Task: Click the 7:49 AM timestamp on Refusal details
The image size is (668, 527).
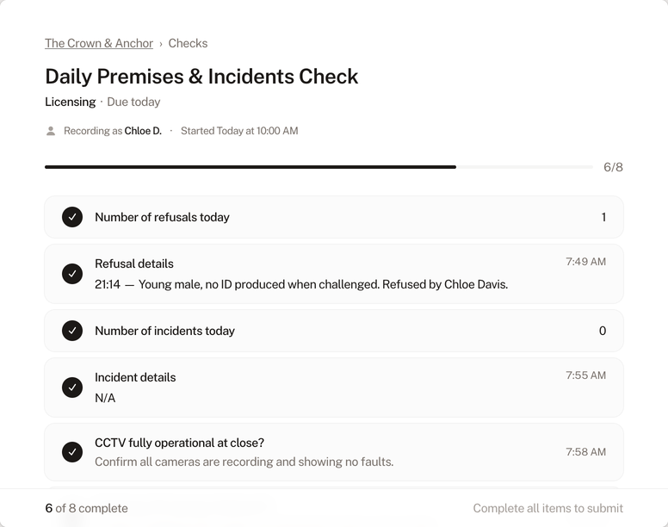Action: tap(585, 262)
